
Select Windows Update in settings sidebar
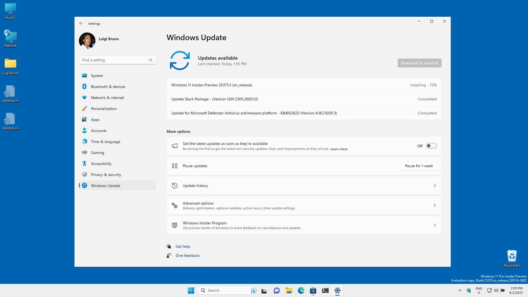(x=117, y=186)
